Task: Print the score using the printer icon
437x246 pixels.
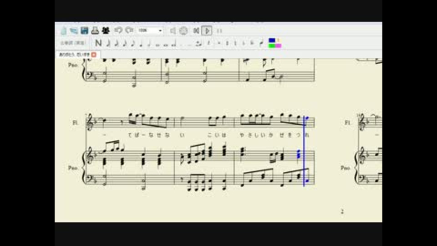Action: tap(95, 31)
